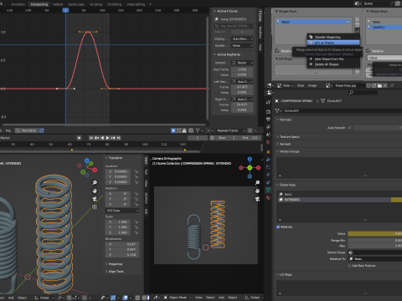Toggle Only Show Selected in graph header
402x301 pixels.
pyautogui.click(x=173, y=130)
